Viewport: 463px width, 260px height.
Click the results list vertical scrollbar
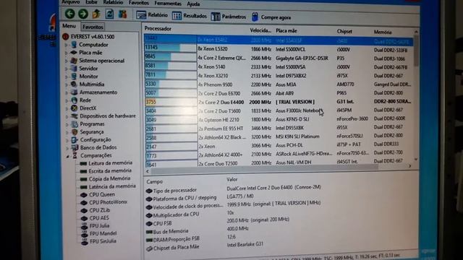416,96
